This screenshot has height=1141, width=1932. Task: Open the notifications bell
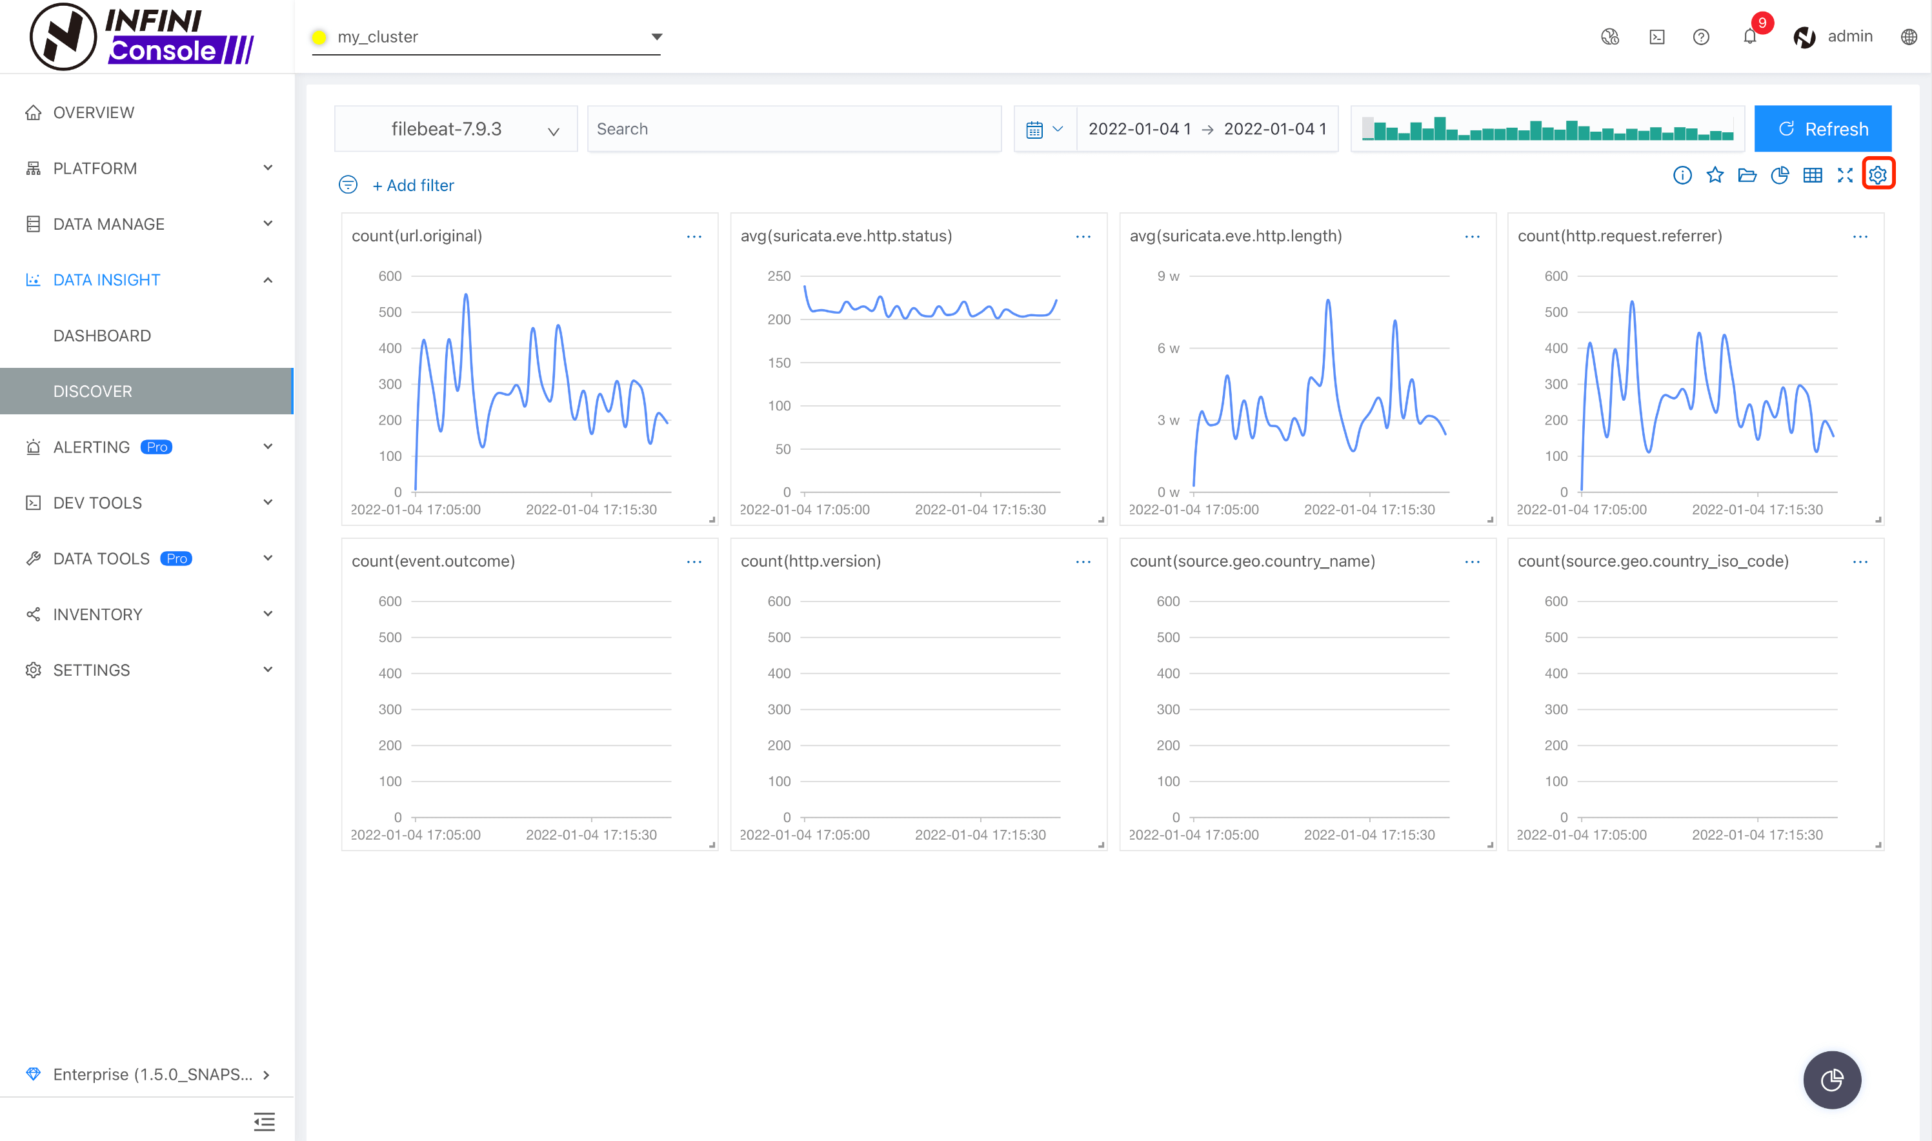(x=1750, y=36)
